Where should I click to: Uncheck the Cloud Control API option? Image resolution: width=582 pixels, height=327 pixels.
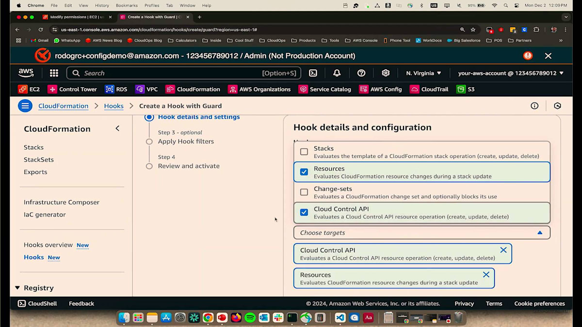[304, 212]
